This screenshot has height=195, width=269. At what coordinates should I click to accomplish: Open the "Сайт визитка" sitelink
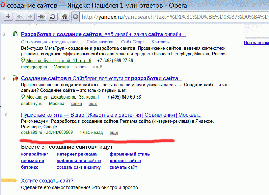(100, 42)
